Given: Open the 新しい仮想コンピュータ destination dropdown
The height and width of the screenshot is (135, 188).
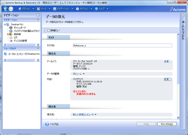Looking at the screenshot, I should tap(85, 115).
